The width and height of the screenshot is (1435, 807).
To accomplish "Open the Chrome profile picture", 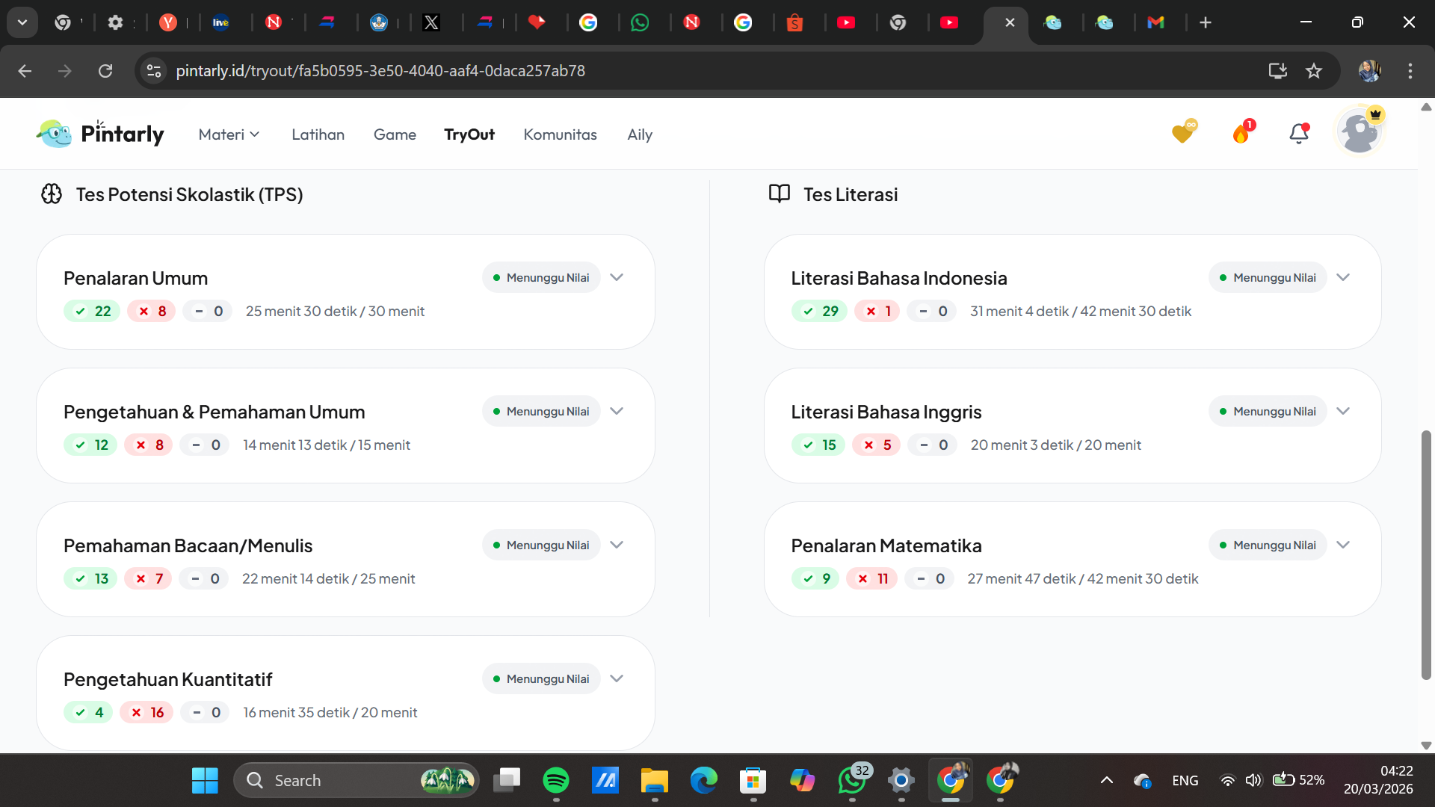I will [1369, 71].
